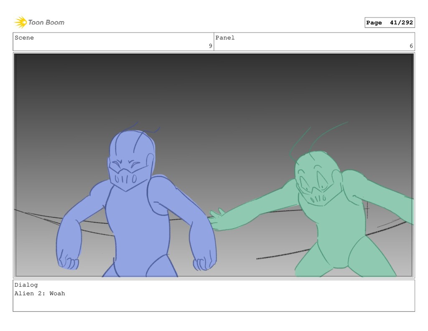Click the Toon Boom brand text
428x331 pixels.
[46, 23]
